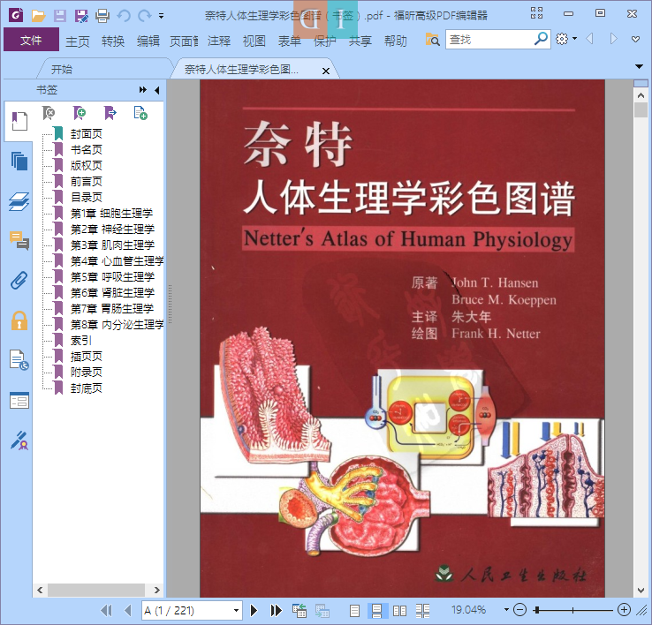The image size is (652, 625).
Task: Select the 书名页 bookmark
Action: click(86, 149)
